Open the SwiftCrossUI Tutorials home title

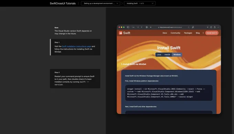(x=63, y=3)
